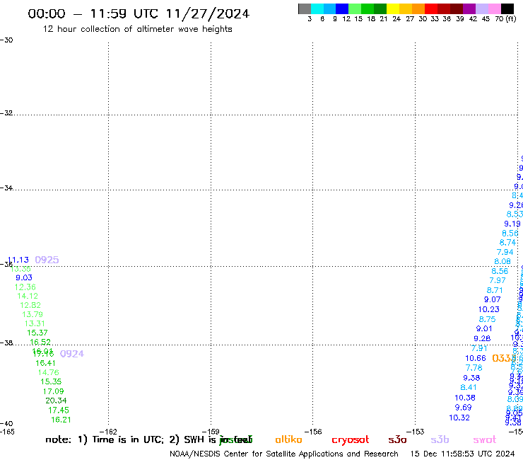The height and width of the screenshot is (460, 523).
Task: Click the -156 longitude axis label
Action: coord(313,432)
